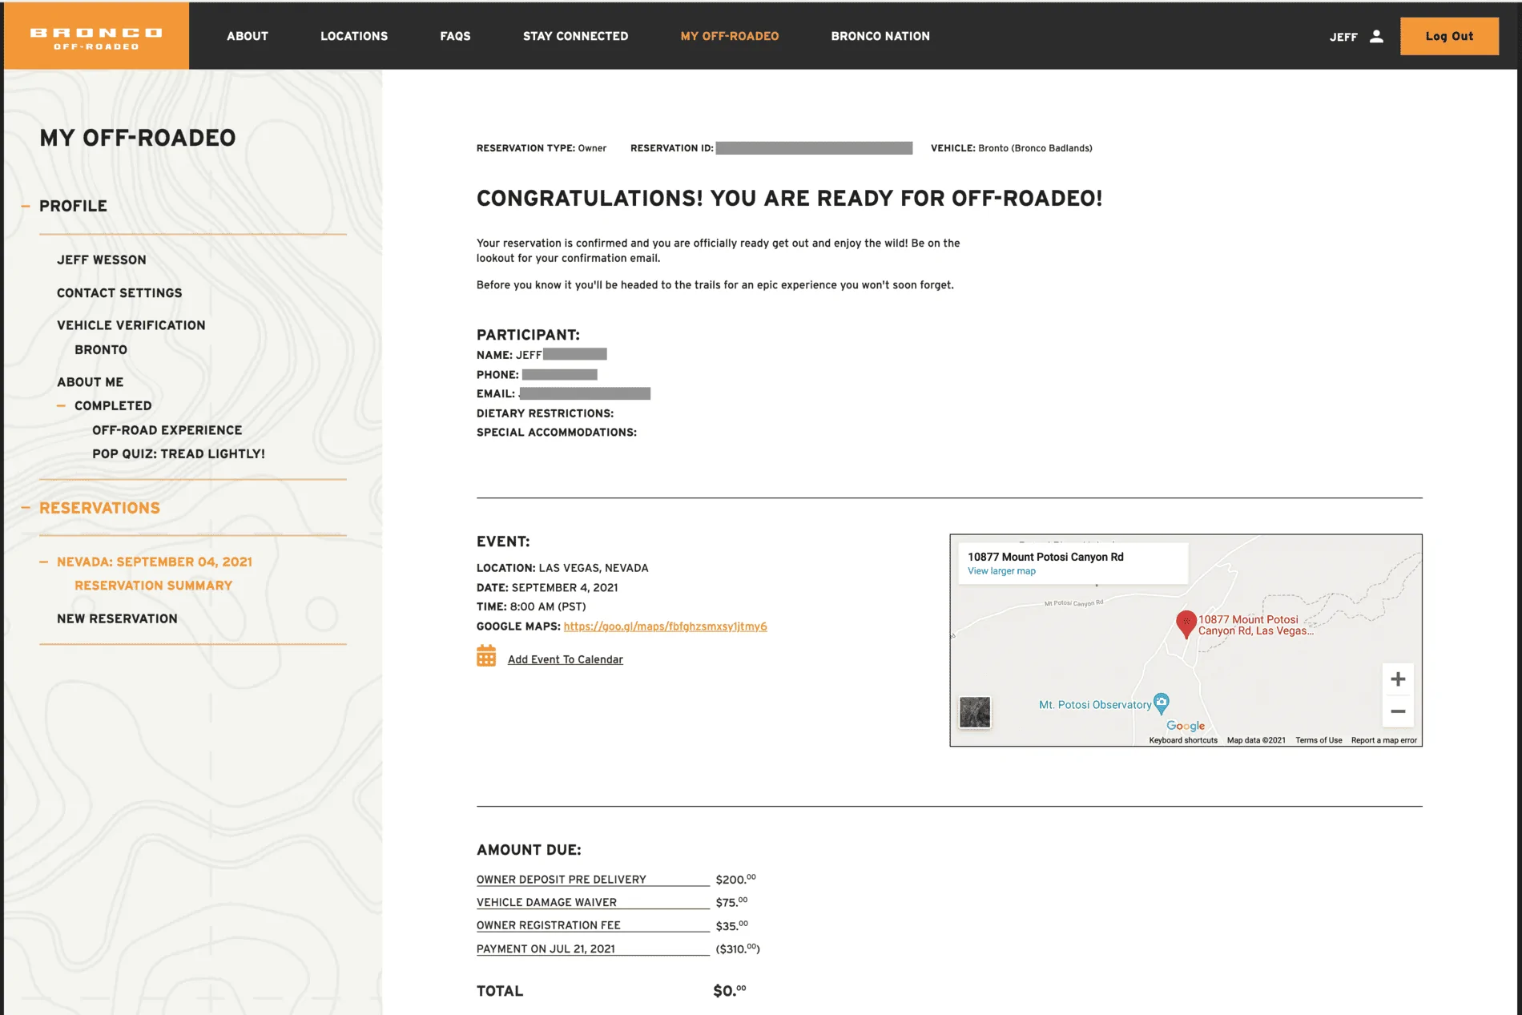The height and width of the screenshot is (1015, 1522).
Task: Select the BRONTO vehicle item
Action: coord(101,349)
